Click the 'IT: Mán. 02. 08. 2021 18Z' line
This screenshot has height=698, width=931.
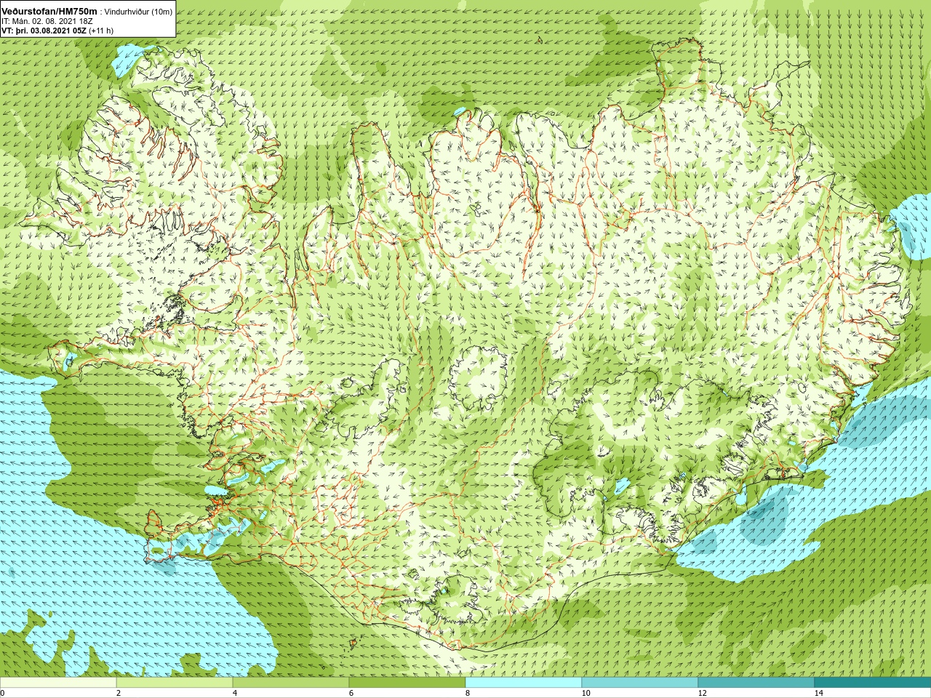coord(47,21)
